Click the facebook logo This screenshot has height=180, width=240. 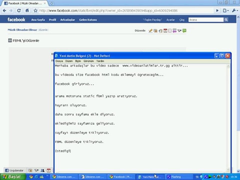point(16,19)
